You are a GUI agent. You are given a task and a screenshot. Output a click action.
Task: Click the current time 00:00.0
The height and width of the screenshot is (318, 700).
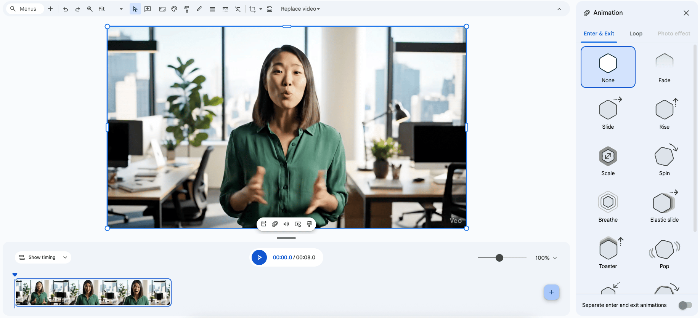point(283,257)
